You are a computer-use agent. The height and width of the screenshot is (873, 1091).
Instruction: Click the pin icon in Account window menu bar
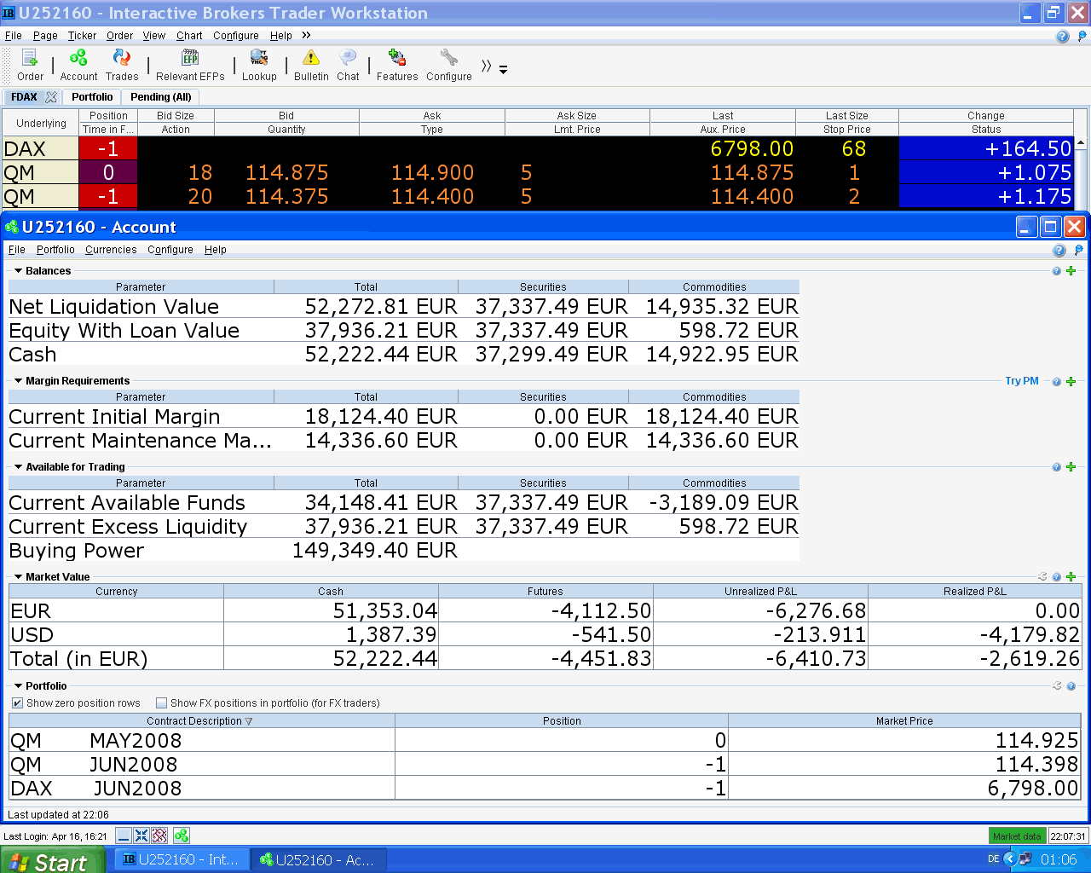[1079, 250]
